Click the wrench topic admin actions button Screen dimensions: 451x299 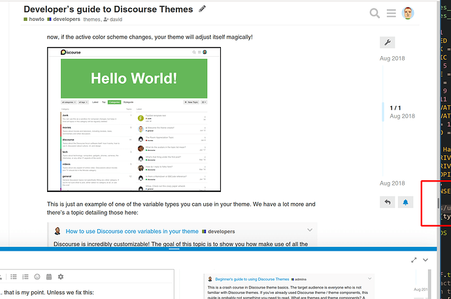(x=387, y=42)
